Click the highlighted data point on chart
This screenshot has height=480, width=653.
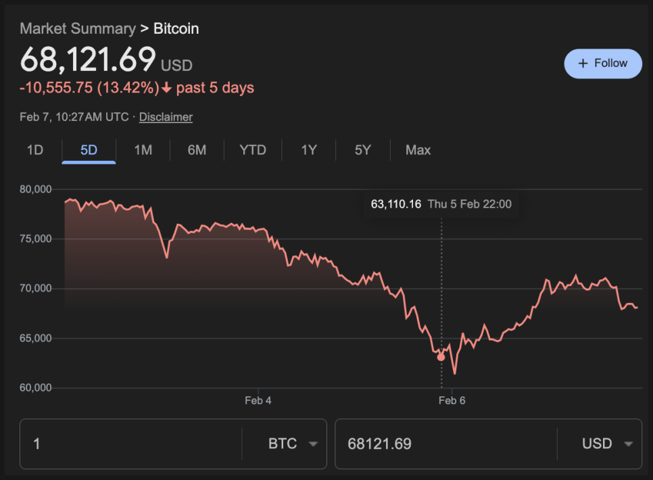point(441,357)
